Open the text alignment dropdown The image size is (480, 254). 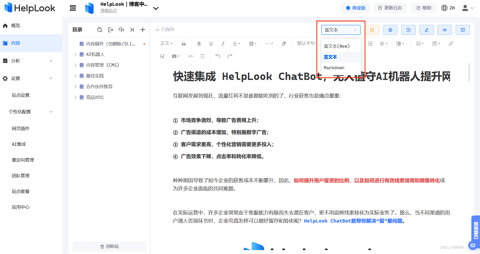pyautogui.click(x=384, y=44)
